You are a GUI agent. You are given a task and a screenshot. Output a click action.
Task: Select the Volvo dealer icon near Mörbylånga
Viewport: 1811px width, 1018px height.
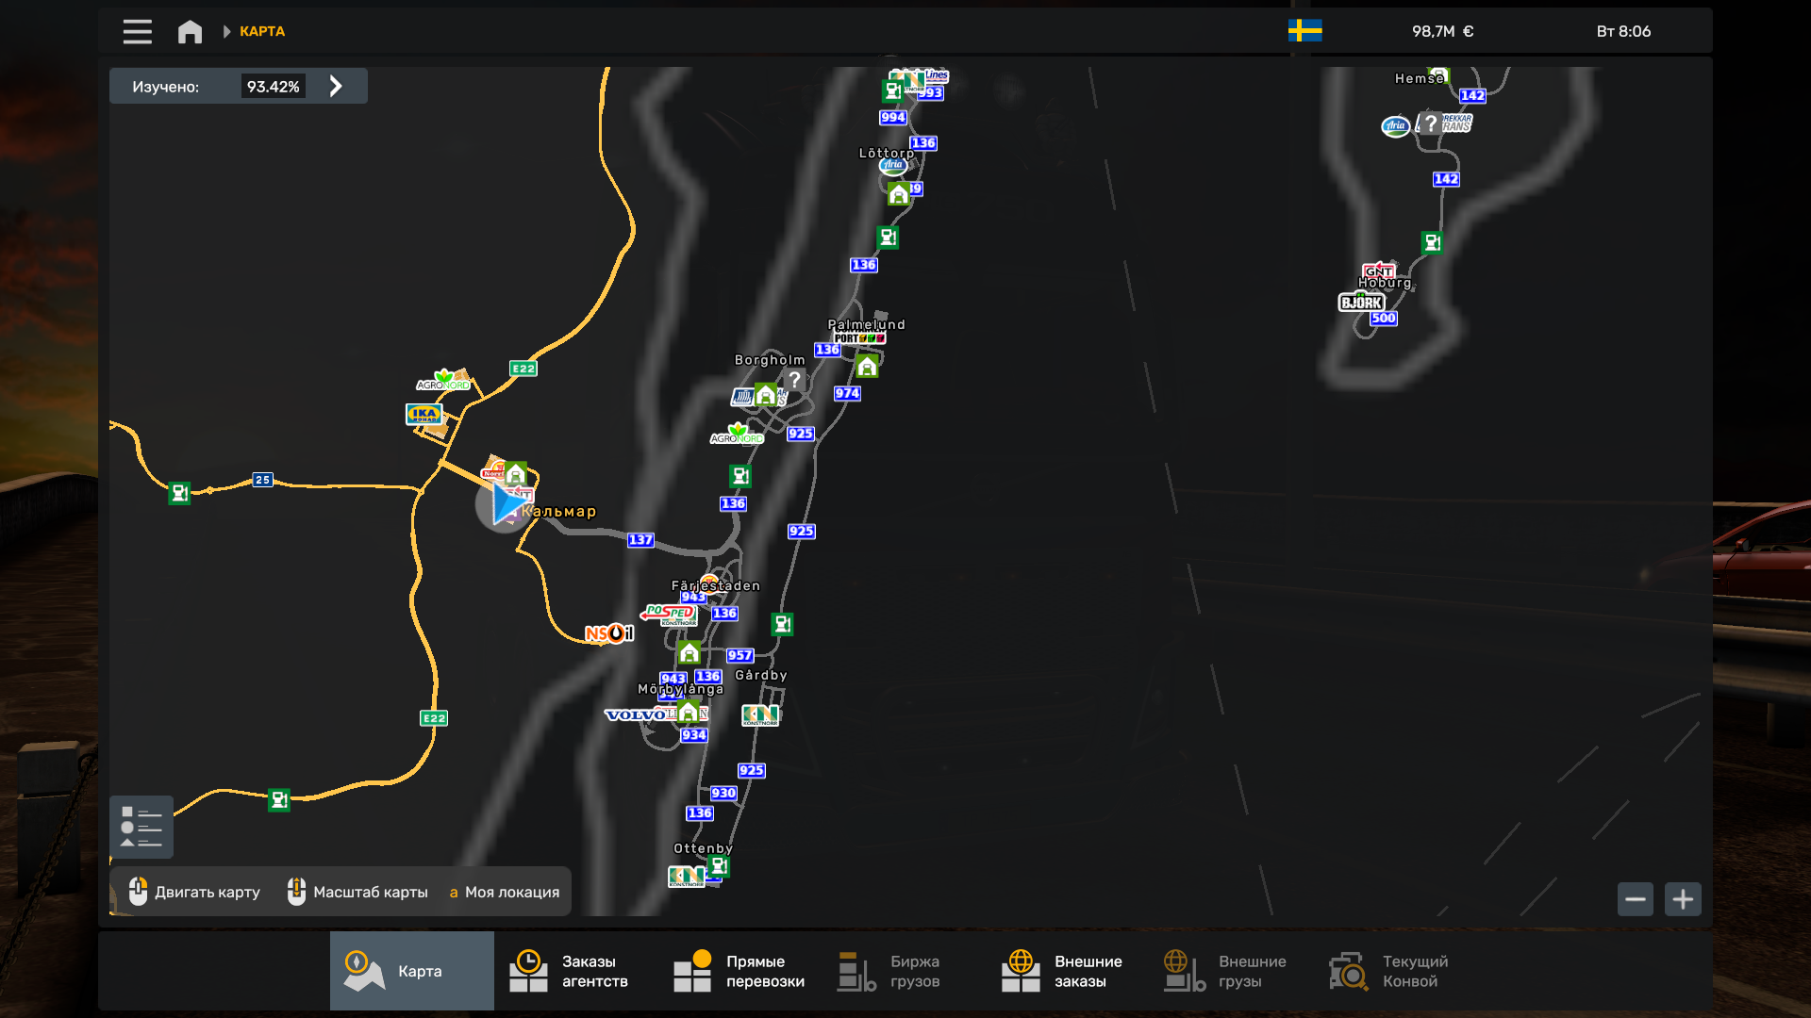(635, 714)
